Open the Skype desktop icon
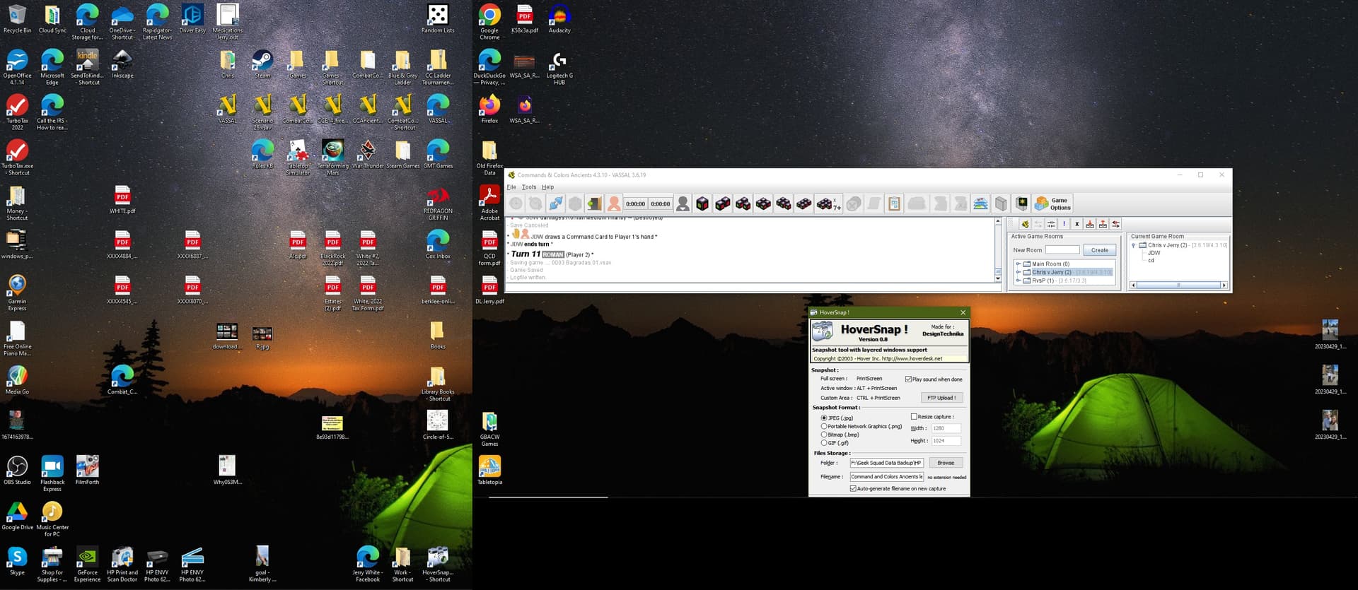1358x590 pixels. click(x=17, y=561)
